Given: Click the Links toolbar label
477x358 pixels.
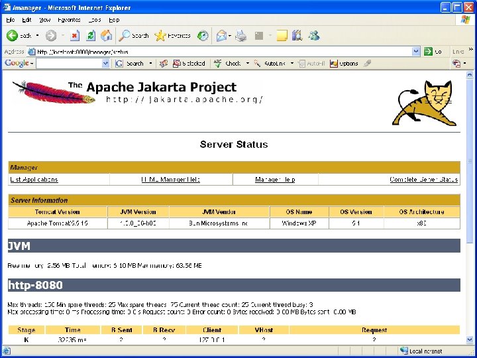Looking at the screenshot, I should tap(458, 52).
